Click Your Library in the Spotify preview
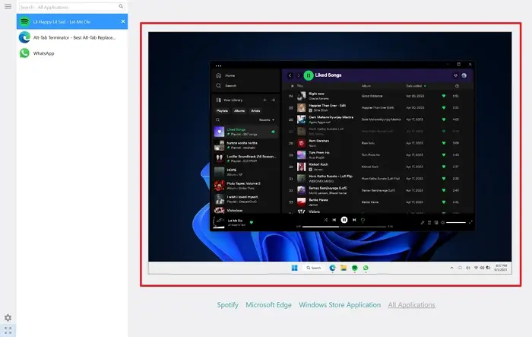 point(230,100)
